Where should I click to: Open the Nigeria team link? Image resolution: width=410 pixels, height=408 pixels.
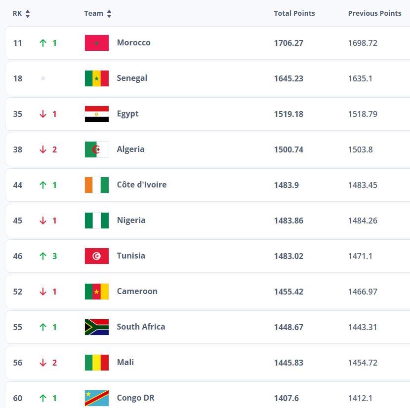131,220
